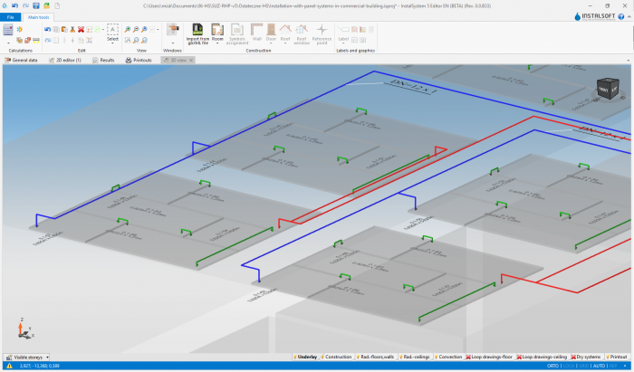The height and width of the screenshot is (372, 634).
Task: Click the Select tool in ribbon
Action: pyautogui.click(x=112, y=29)
